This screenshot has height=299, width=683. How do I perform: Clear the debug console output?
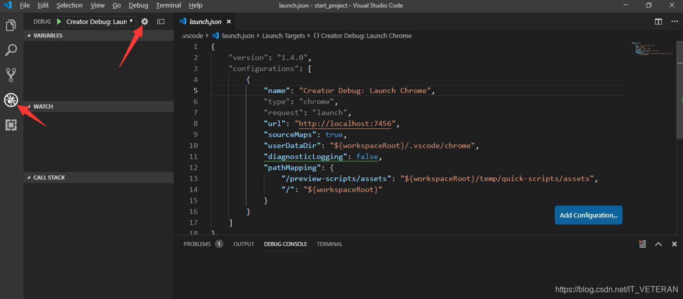(642, 244)
